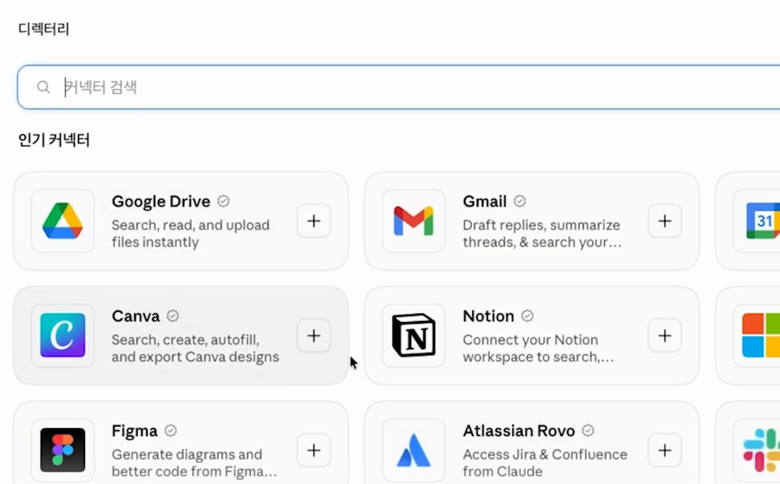Open the Google Drive connector title

(x=161, y=201)
